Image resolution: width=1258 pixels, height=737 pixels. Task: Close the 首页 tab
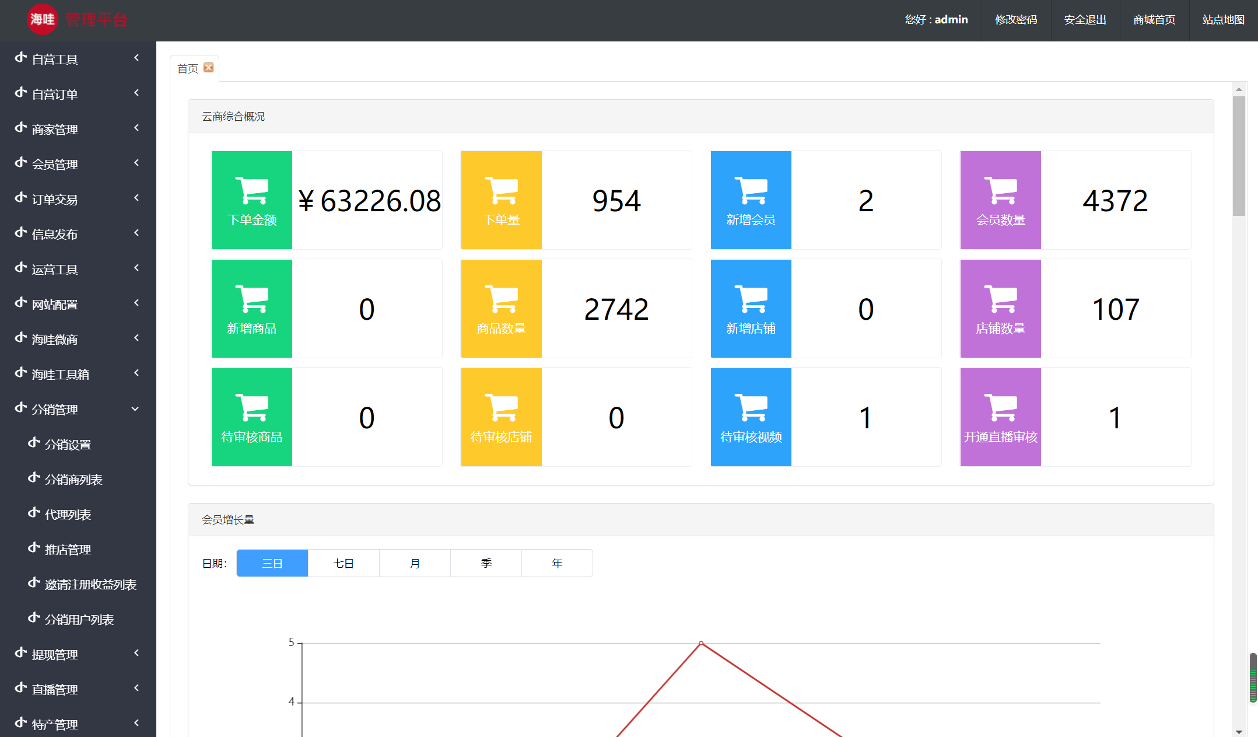(209, 68)
